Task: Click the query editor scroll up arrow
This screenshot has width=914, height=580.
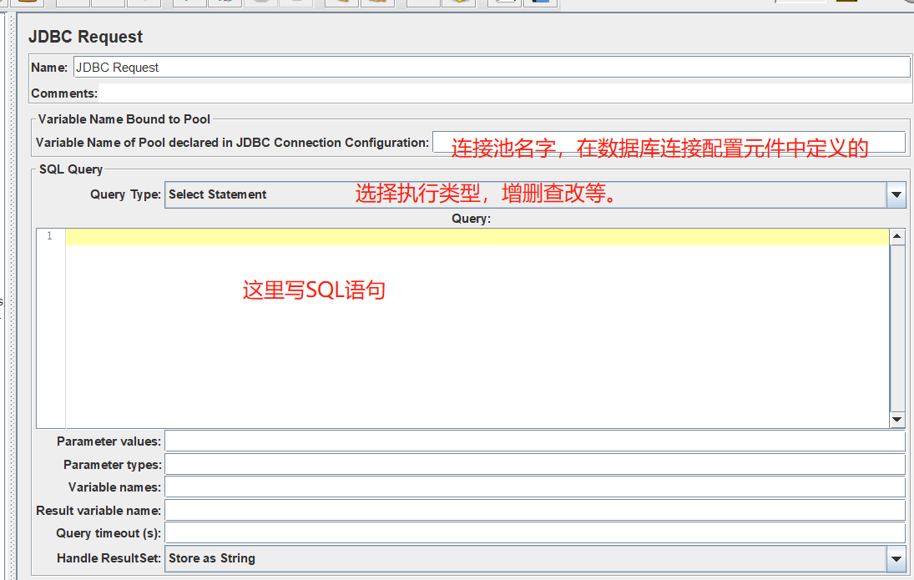Action: click(x=897, y=236)
